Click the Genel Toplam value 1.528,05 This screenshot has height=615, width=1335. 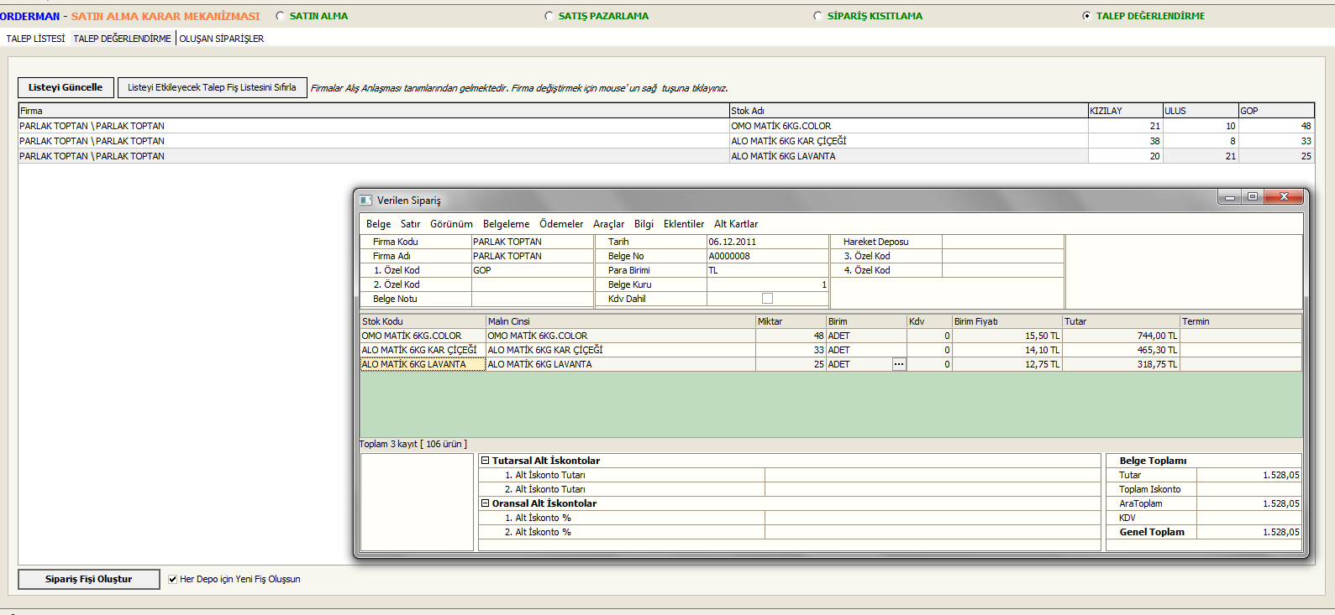[1248, 532]
